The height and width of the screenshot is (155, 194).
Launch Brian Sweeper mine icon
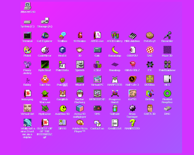coord(132,108)
